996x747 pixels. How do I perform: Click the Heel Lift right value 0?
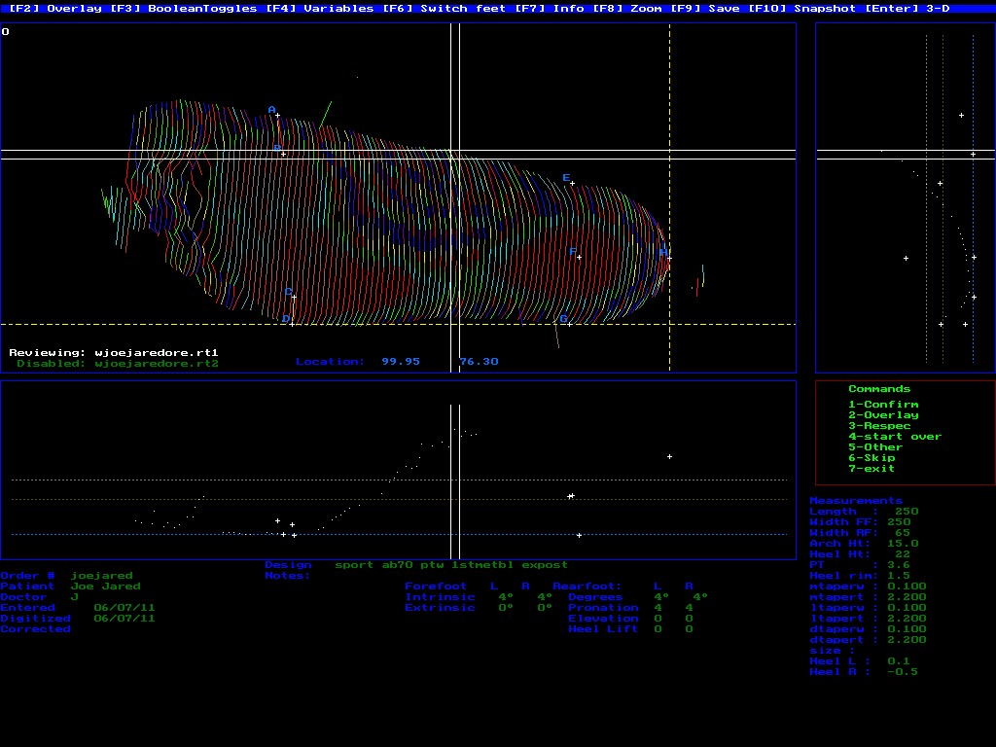pyautogui.click(x=690, y=629)
